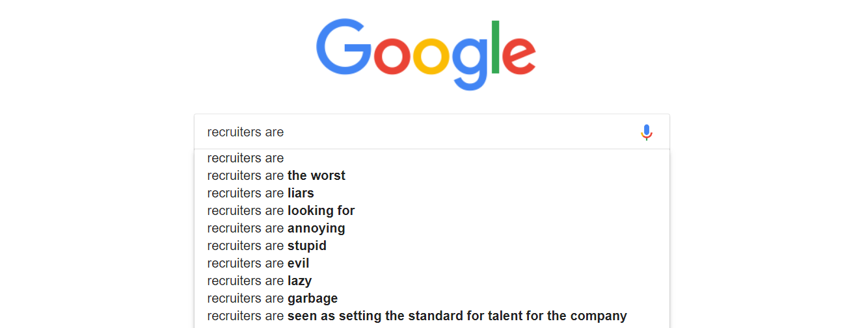Focus the Google search input field
Image resolution: width=862 pixels, height=328 pixels.
416,132
